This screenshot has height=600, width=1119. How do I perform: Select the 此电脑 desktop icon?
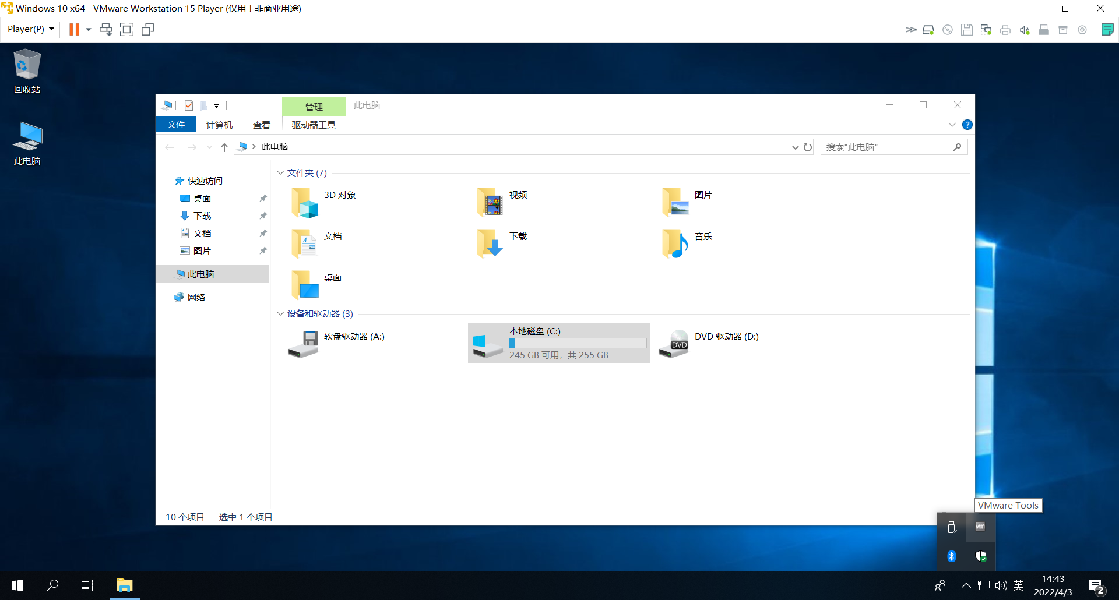27,143
